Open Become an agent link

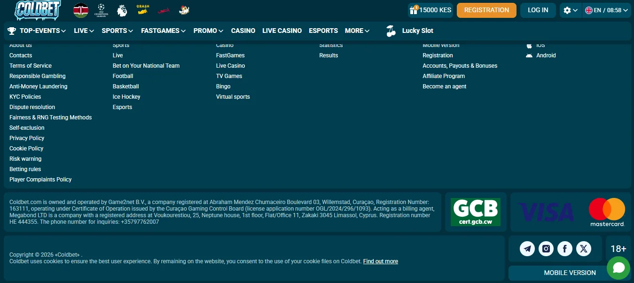[x=445, y=86]
